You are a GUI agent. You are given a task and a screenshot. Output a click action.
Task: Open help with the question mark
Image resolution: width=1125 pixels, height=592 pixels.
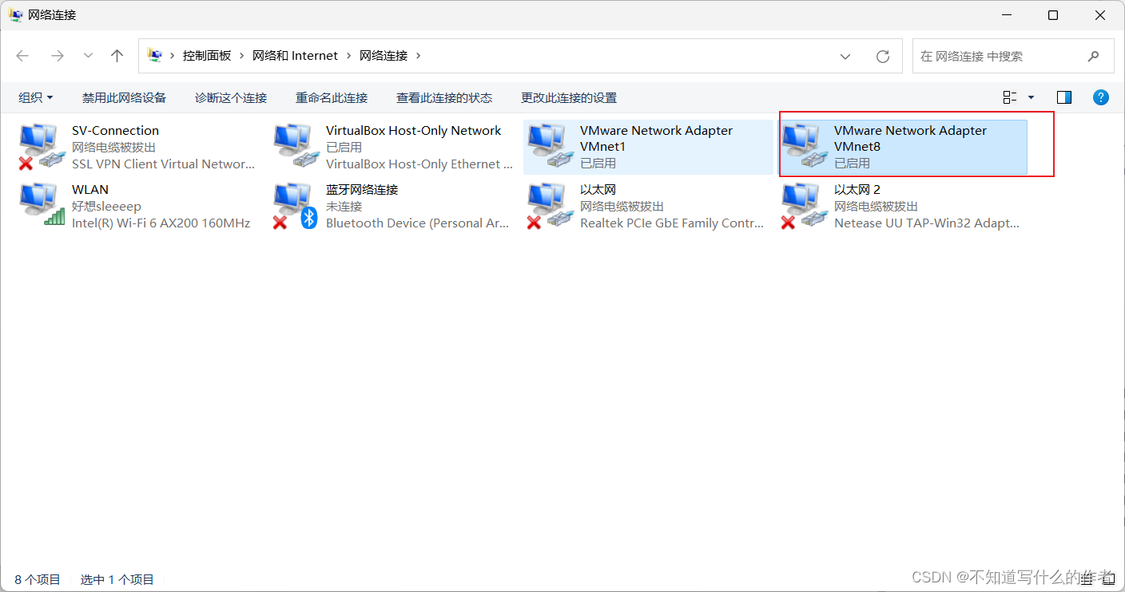[1101, 97]
